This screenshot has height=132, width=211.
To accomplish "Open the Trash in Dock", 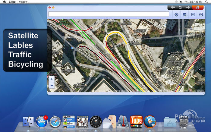I will click(184, 122).
